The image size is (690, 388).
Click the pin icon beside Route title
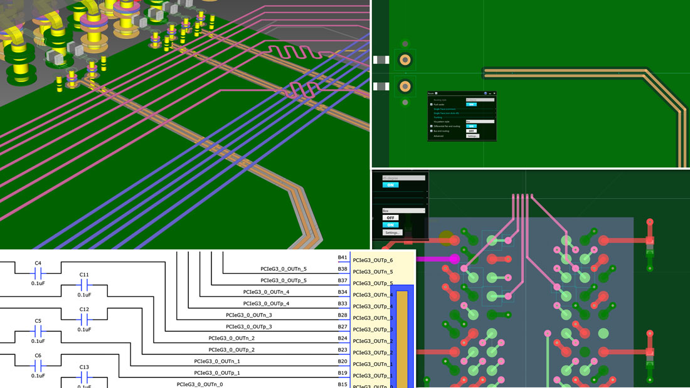pos(436,93)
